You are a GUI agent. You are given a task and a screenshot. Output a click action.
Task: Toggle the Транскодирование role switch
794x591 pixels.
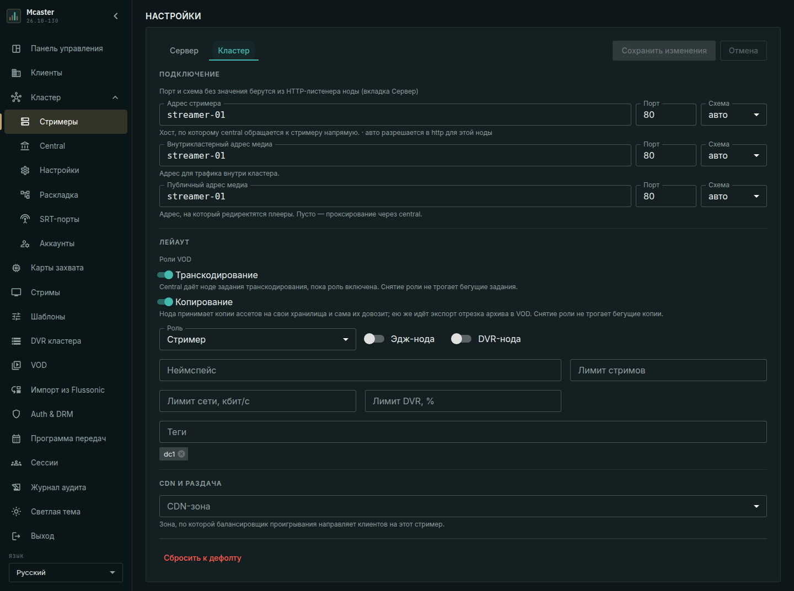(165, 275)
